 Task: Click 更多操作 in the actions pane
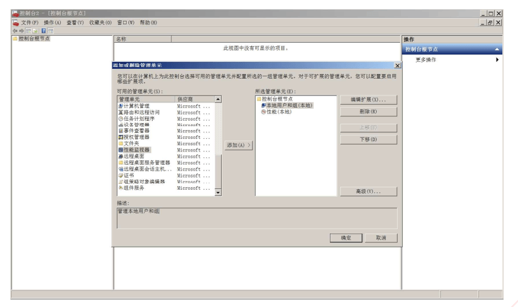pyautogui.click(x=425, y=60)
